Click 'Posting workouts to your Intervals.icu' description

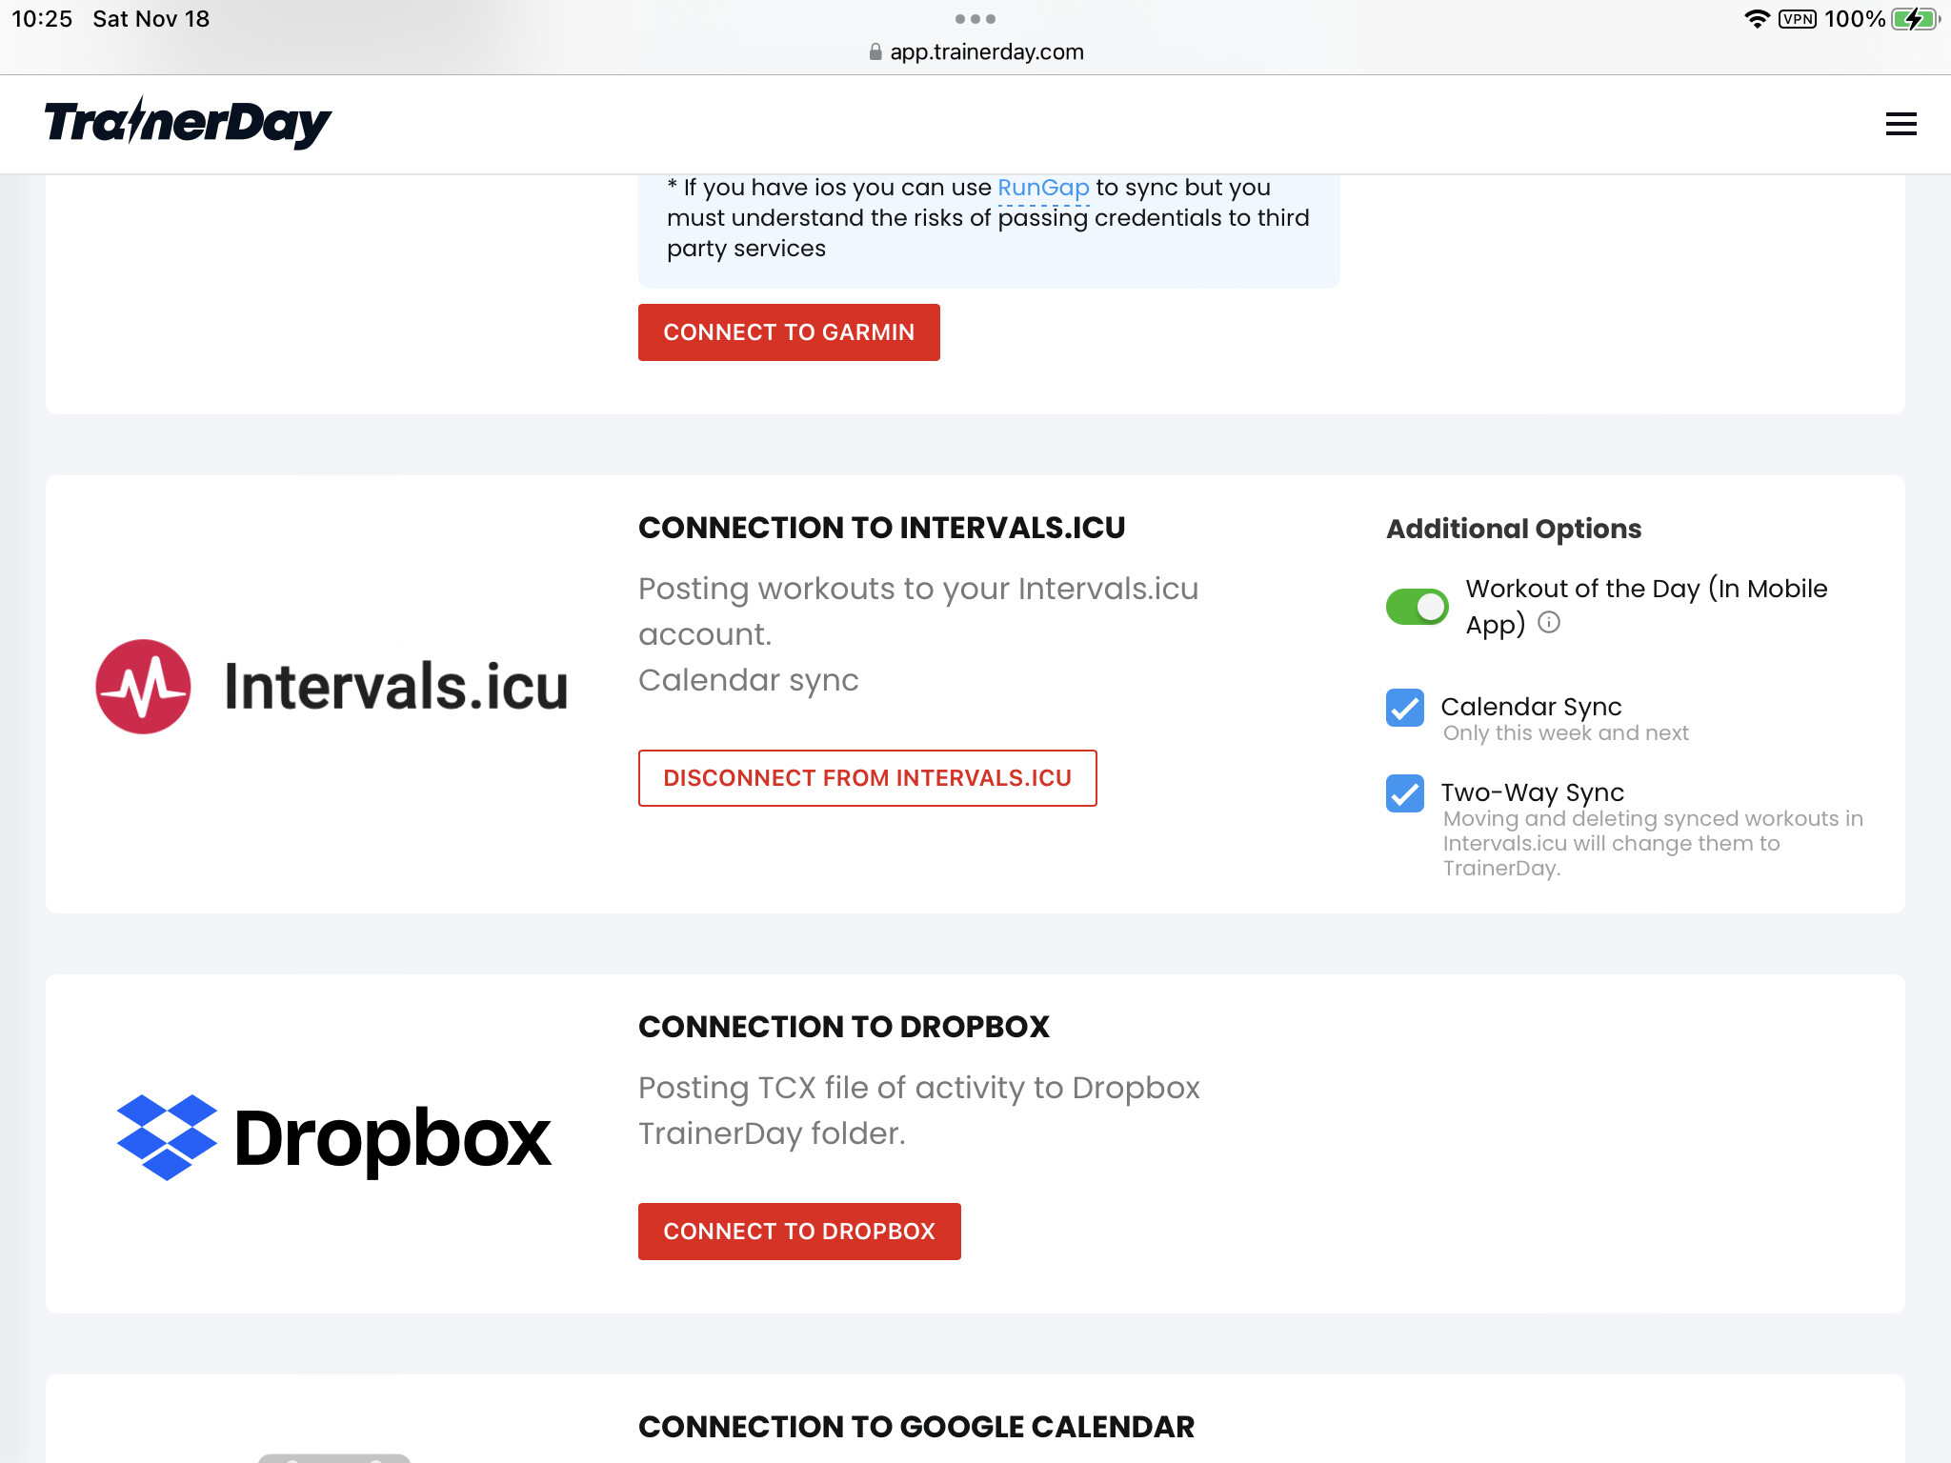click(918, 611)
